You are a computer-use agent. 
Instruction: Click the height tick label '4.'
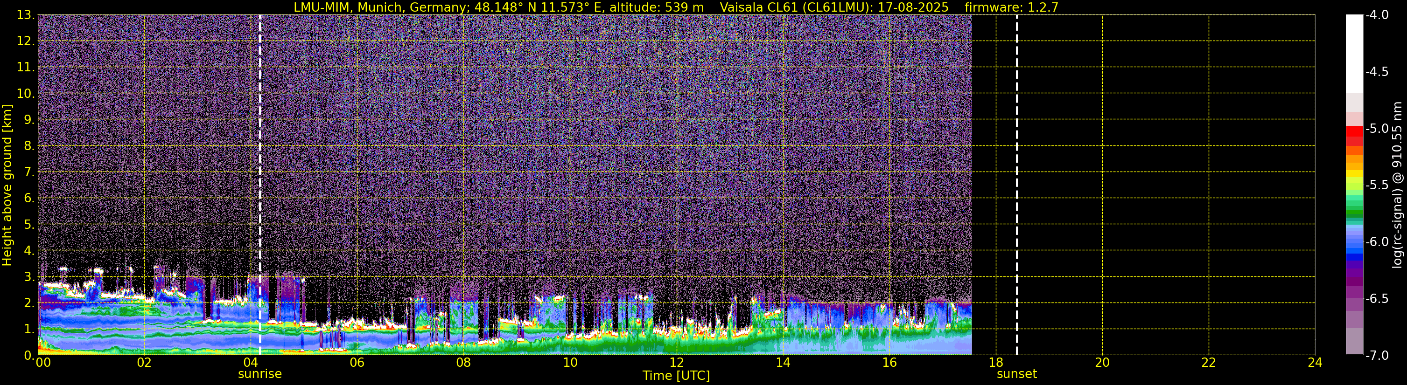(x=29, y=251)
